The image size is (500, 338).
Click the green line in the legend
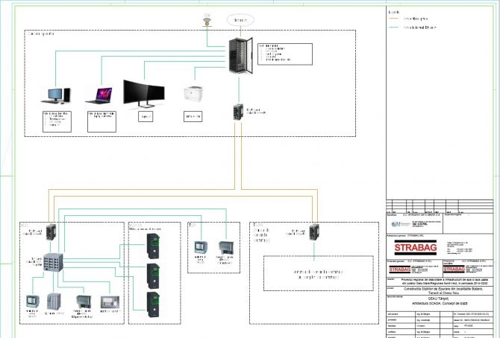coord(397,28)
